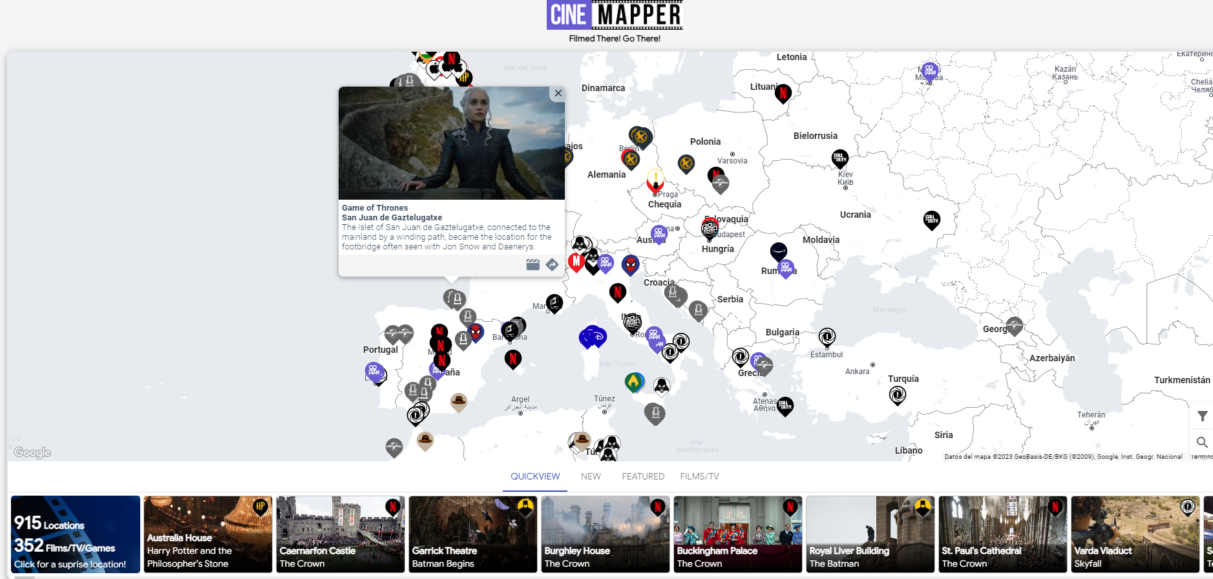Select the Call of Duty marker near Athens
This screenshot has height=579, width=1213.
pyautogui.click(x=785, y=406)
